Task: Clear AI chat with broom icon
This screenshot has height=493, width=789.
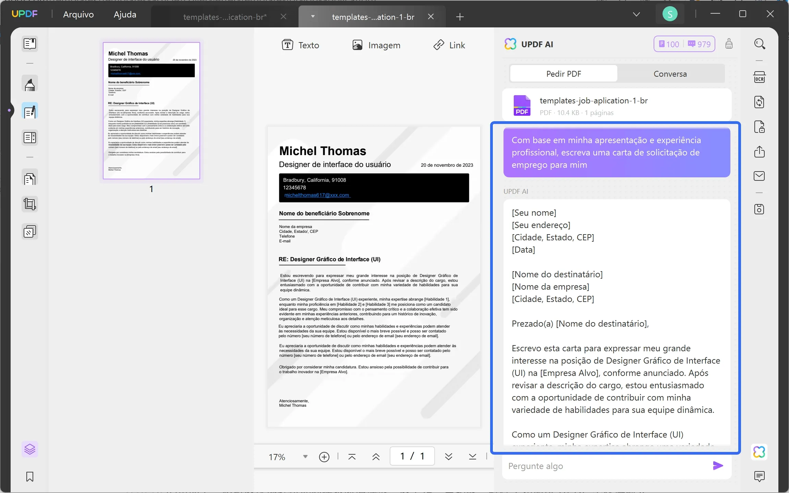Action: tap(729, 44)
